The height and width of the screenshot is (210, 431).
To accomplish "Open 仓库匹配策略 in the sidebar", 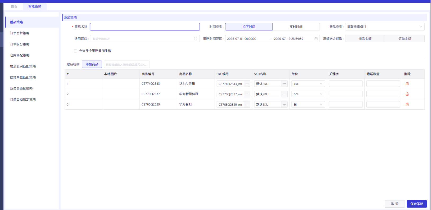I will (32, 55).
